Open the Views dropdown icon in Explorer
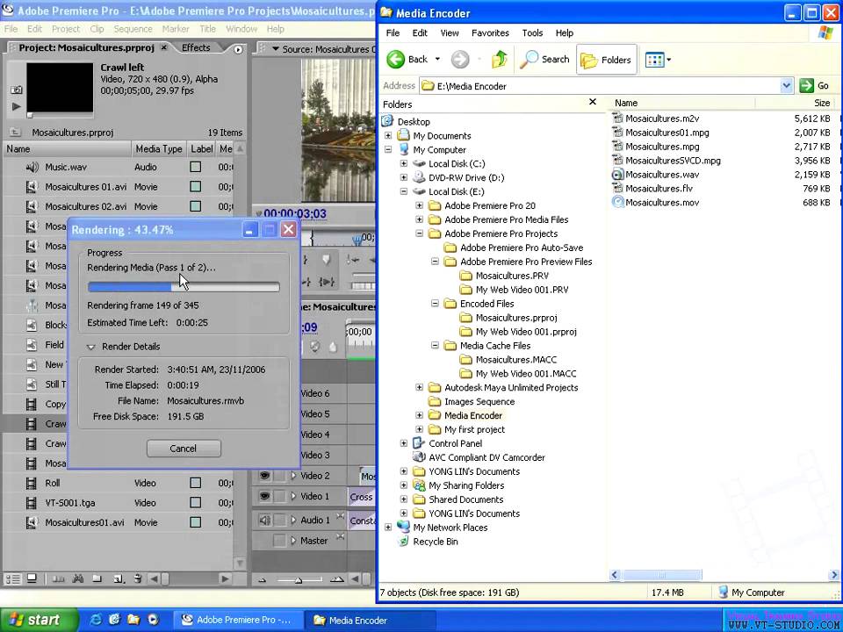This screenshot has height=632, width=843. tap(658, 60)
